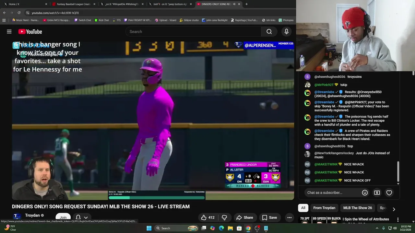Screen dimensions: 415x233
Task: Open File Explorer from taskbar
Action: [230, 228]
